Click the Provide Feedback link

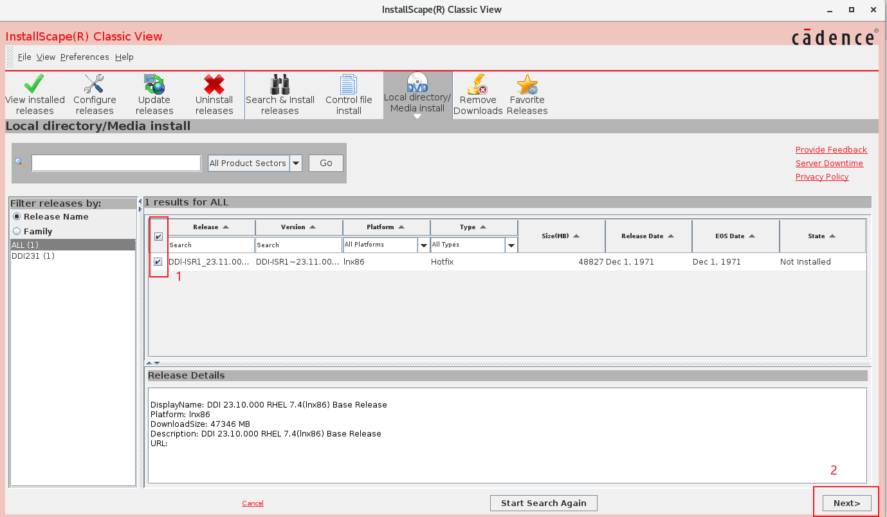(x=831, y=150)
